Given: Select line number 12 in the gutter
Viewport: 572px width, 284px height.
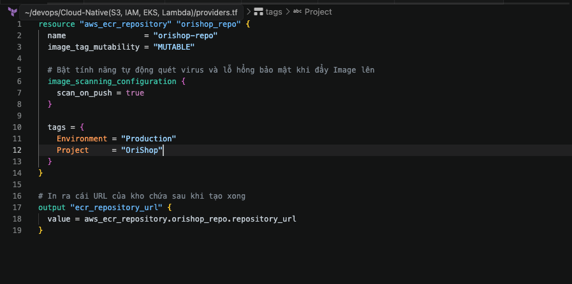Looking at the screenshot, I should click(x=17, y=150).
